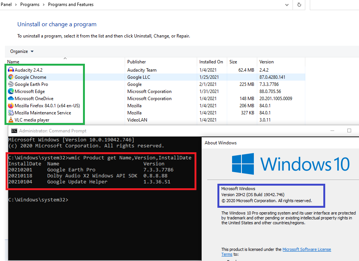The image size is (359, 261).
Task: Click the Google Chrome icon in list
Action: [11, 77]
